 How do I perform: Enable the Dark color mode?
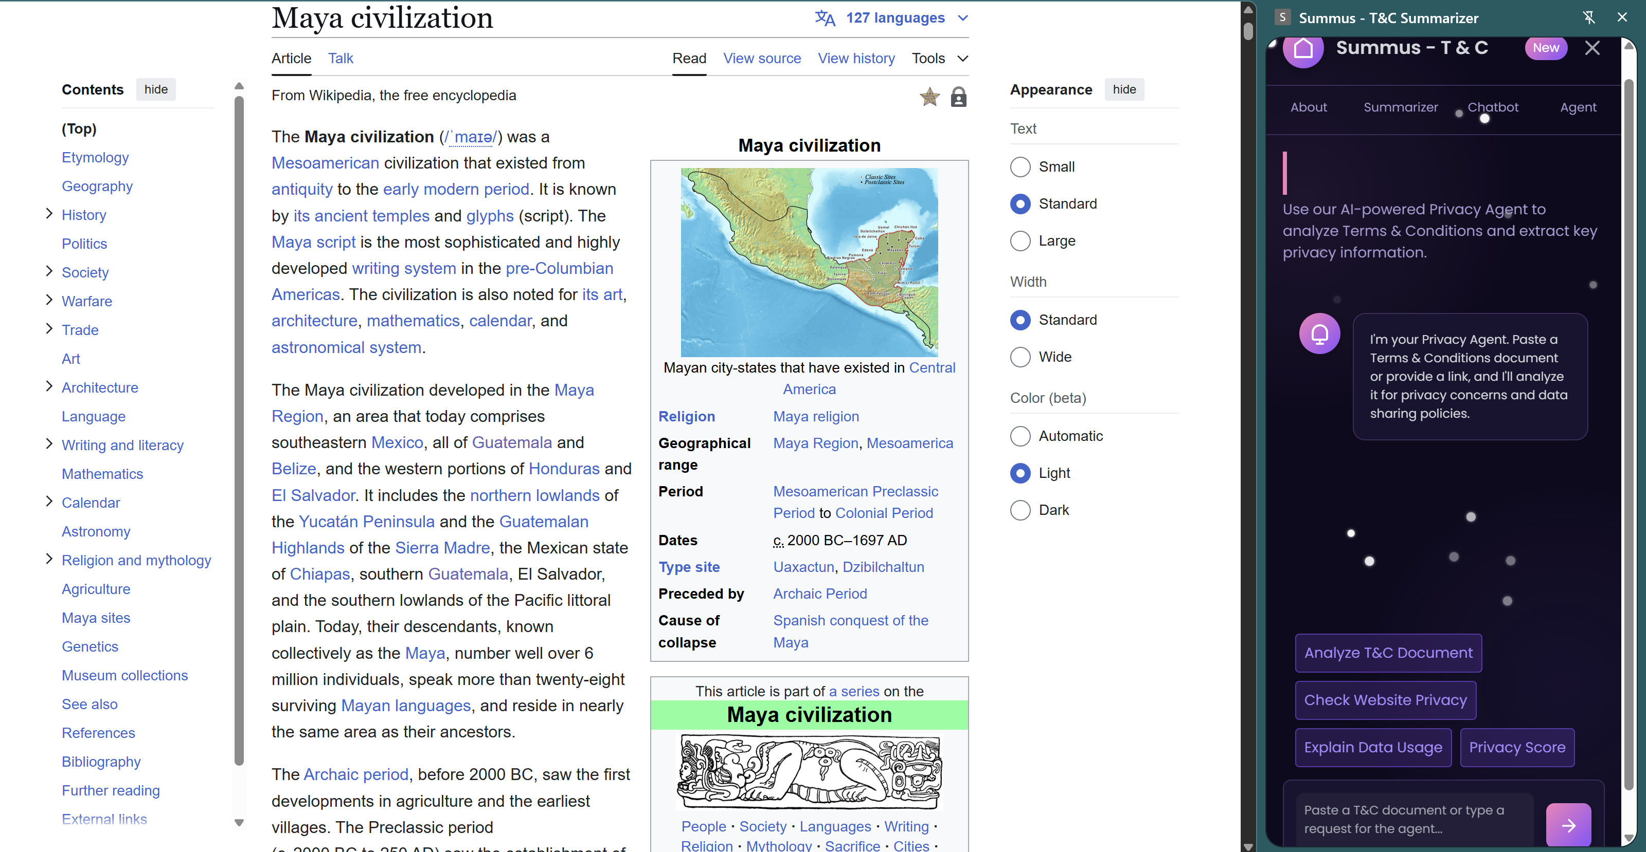[x=1020, y=510]
